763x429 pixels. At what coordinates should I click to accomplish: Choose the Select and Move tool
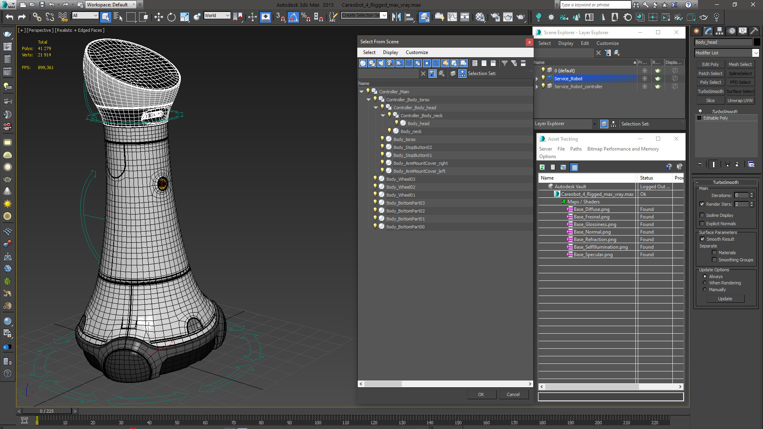(x=159, y=17)
